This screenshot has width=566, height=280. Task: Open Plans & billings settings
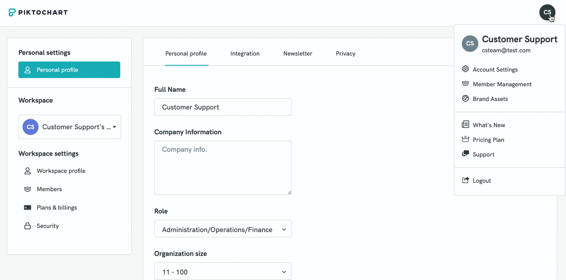pos(56,207)
